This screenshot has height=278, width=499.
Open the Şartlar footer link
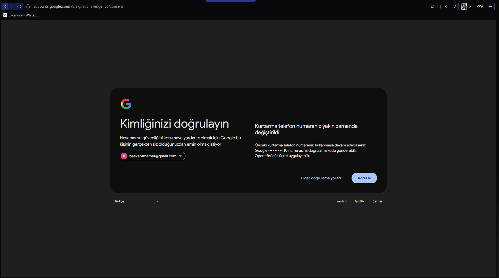[377, 201]
